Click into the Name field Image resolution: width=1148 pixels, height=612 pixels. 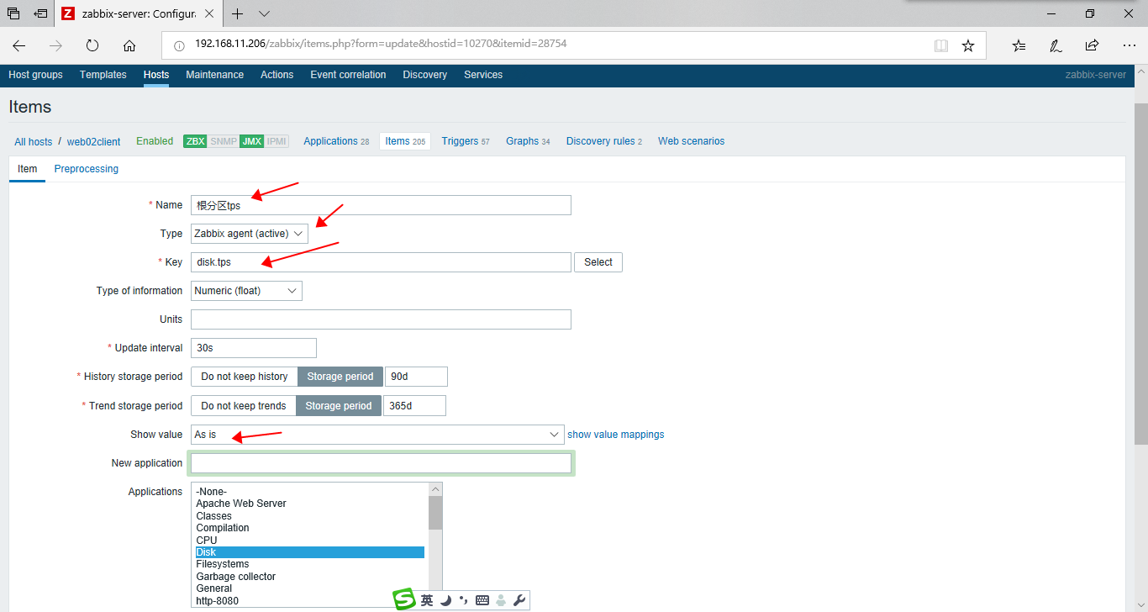click(381, 205)
